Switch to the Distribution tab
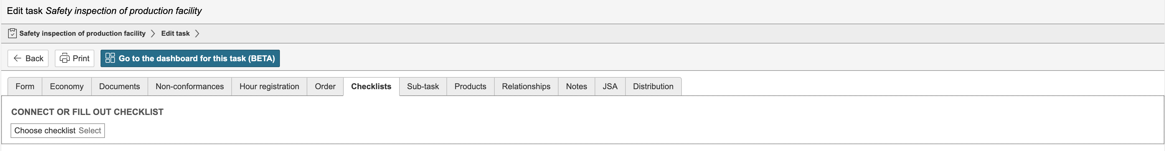1165x151 pixels. [653, 87]
